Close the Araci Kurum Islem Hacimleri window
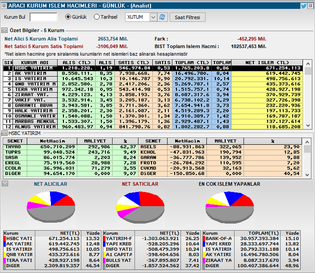Image resolution: width=315 pixels, height=273 pixels. click(311, 6)
